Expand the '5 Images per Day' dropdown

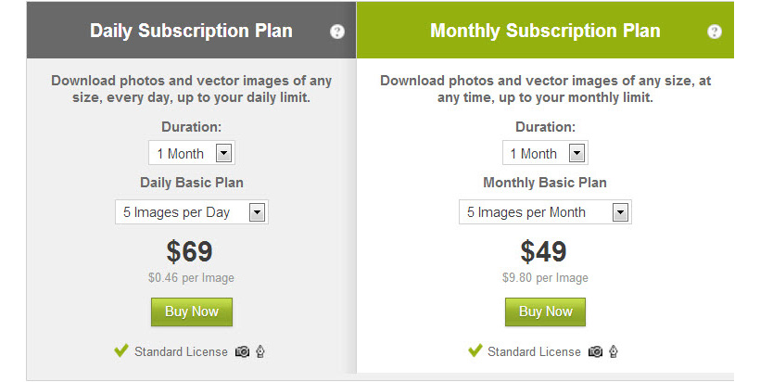pos(191,212)
